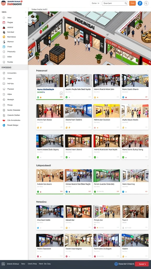Select the red calendar icon in the sidebar
Image resolution: width=151 pixels, height=269 pixels.
coord(4,22)
